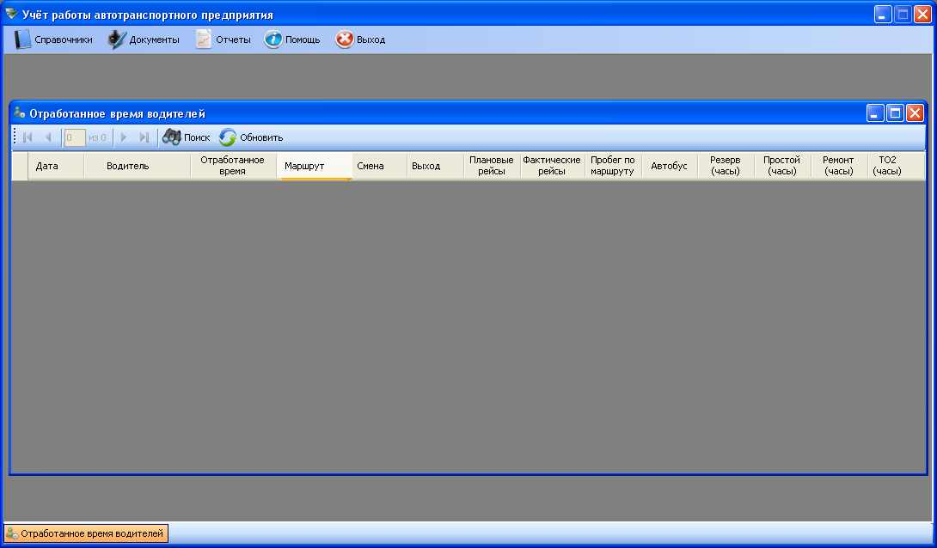
Task: Switch to Отработанное время водителей taskbar tab
Action: 86,533
